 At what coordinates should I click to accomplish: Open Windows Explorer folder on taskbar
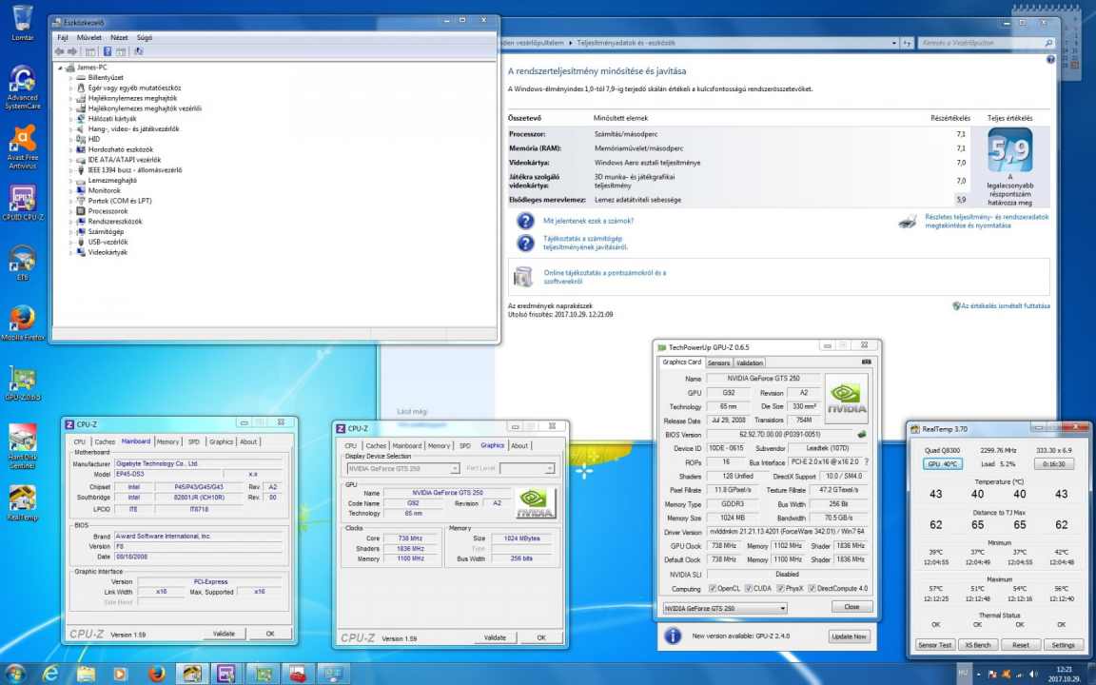coord(86,674)
